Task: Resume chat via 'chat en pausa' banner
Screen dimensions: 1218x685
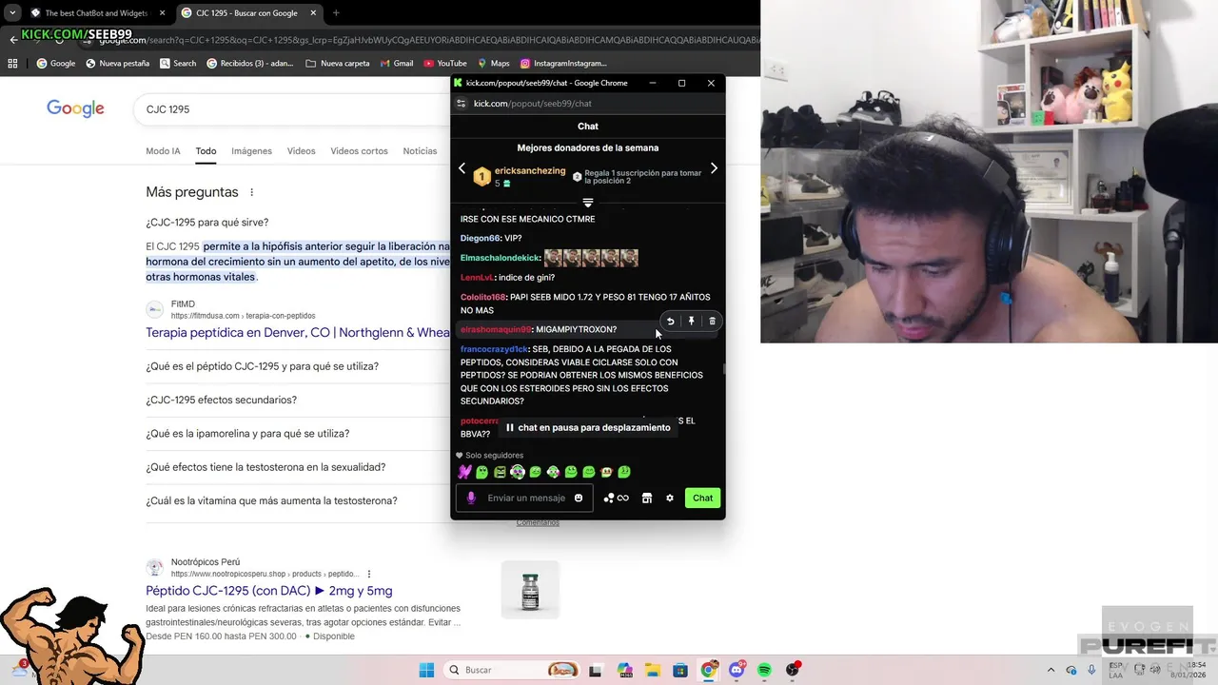Action: [x=587, y=427]
